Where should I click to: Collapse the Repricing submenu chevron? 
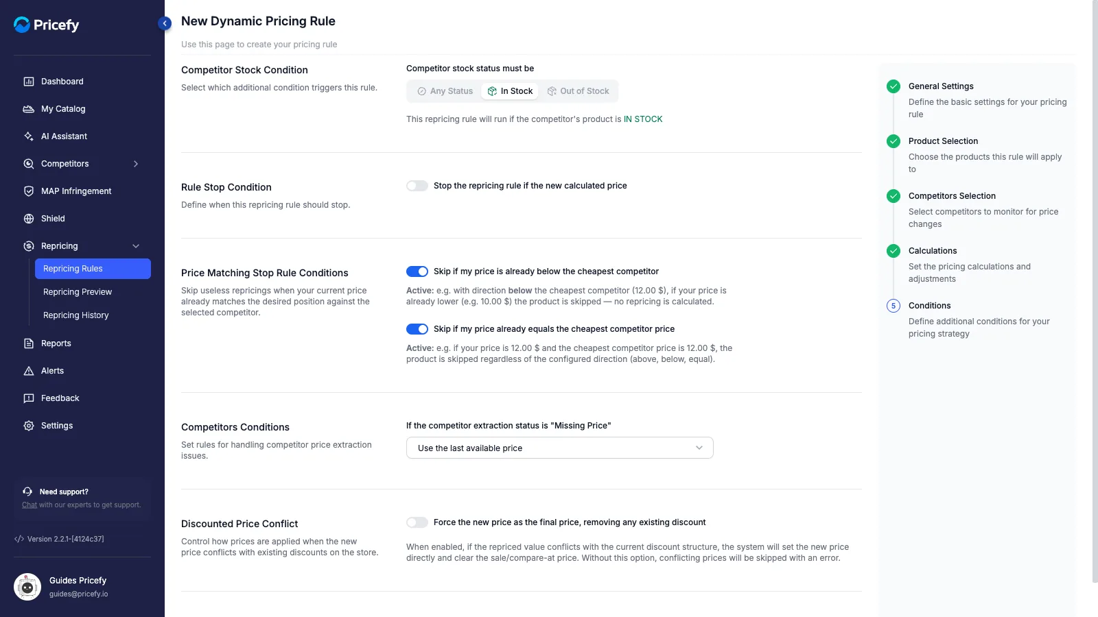pos(136,246)
